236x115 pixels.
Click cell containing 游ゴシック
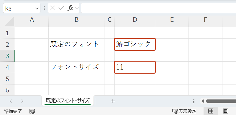135,44
